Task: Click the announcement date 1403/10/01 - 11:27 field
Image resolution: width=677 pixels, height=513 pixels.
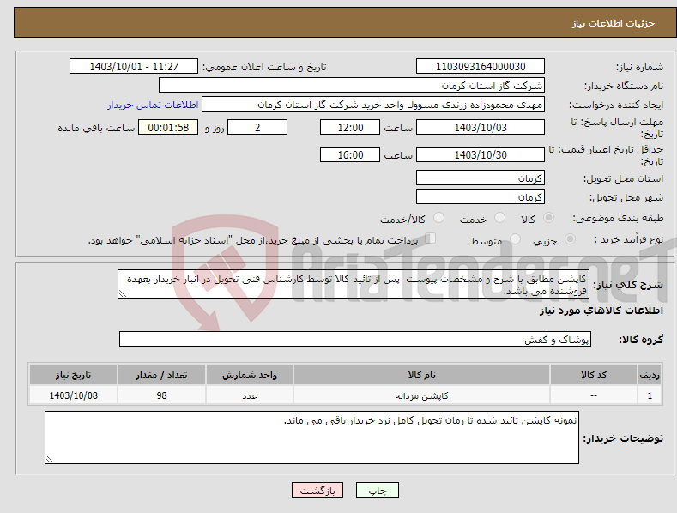Action: pyautogui.click(x=134, y=67)
